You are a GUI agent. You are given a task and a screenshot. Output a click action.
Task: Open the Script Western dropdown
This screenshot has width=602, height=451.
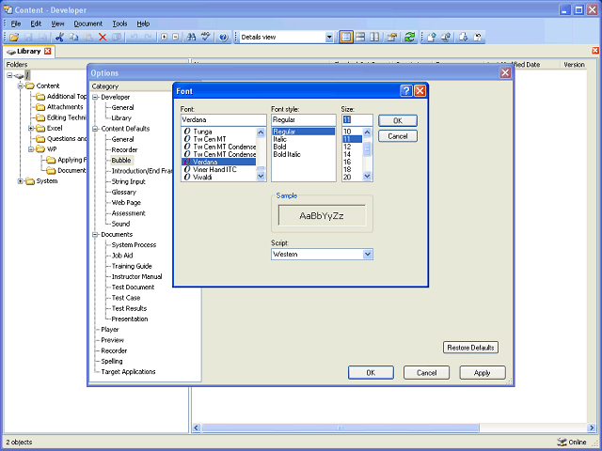coord(368,255)
